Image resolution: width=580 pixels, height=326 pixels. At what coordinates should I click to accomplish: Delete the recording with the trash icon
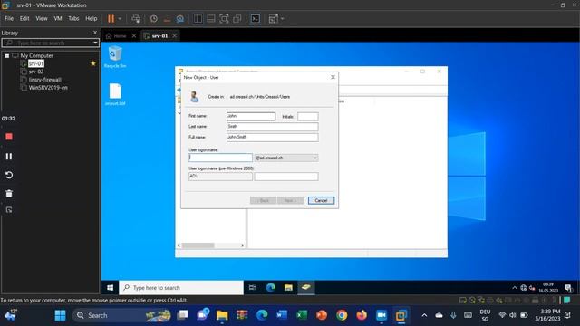9,193
